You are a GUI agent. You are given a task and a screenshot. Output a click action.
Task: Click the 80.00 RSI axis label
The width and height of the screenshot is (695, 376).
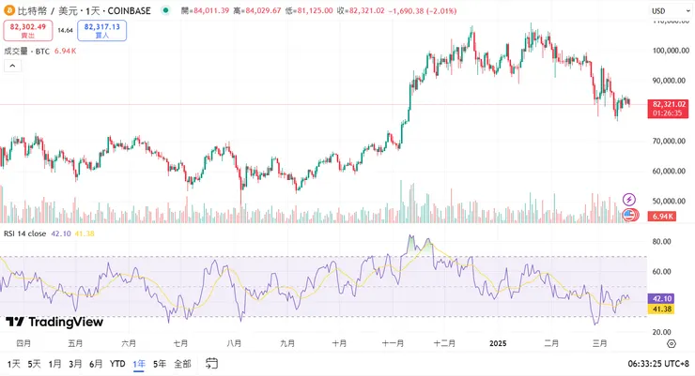661,242
